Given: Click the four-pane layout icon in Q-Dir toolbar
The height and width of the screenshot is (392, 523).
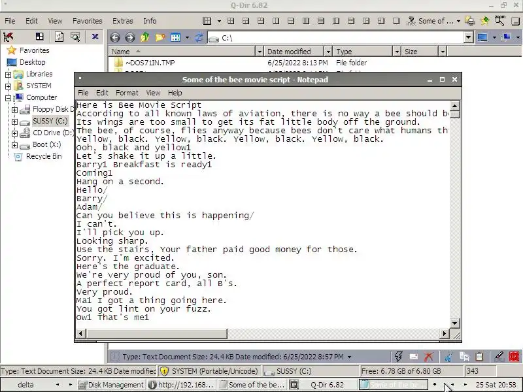Looking at the screenshot, I should (x=207, y=21).
